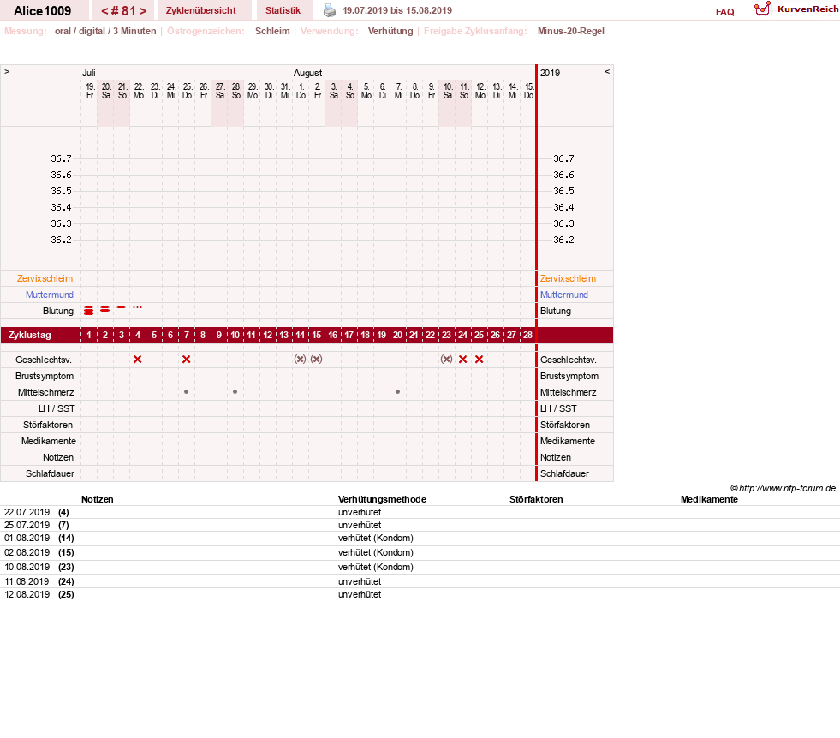Click Mittelschmerz dot on cycle day 10
Screen dimensions: 840x738
click(x=235, y=392)
